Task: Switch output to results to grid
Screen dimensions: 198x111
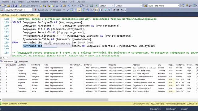Action: click(x=96, y=10)
